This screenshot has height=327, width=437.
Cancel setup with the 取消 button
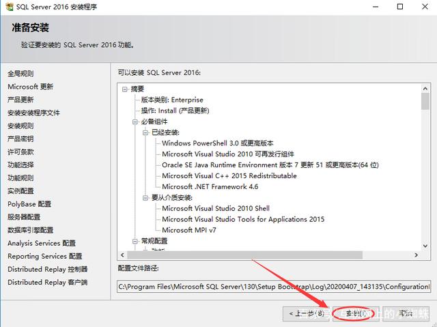point(406,314)
